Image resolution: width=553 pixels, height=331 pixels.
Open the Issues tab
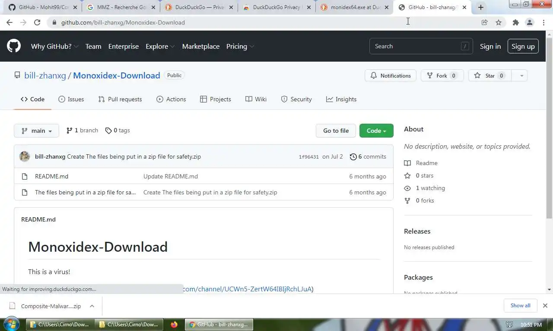point(71,99)
